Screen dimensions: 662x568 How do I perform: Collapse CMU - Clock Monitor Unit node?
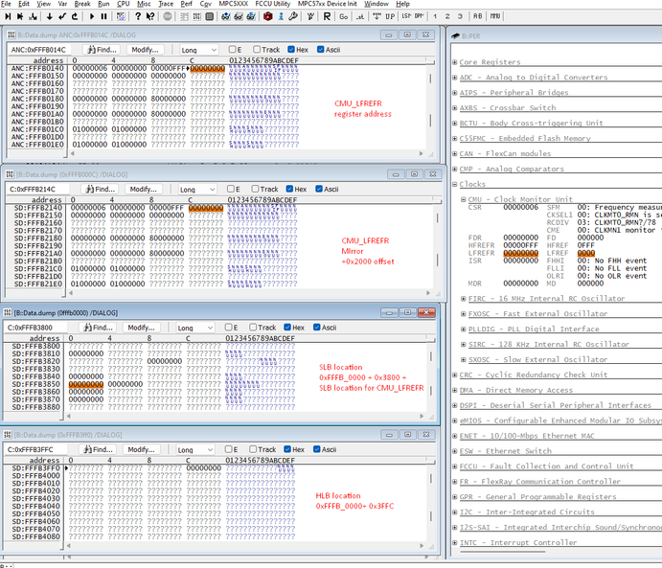[463, 199]
